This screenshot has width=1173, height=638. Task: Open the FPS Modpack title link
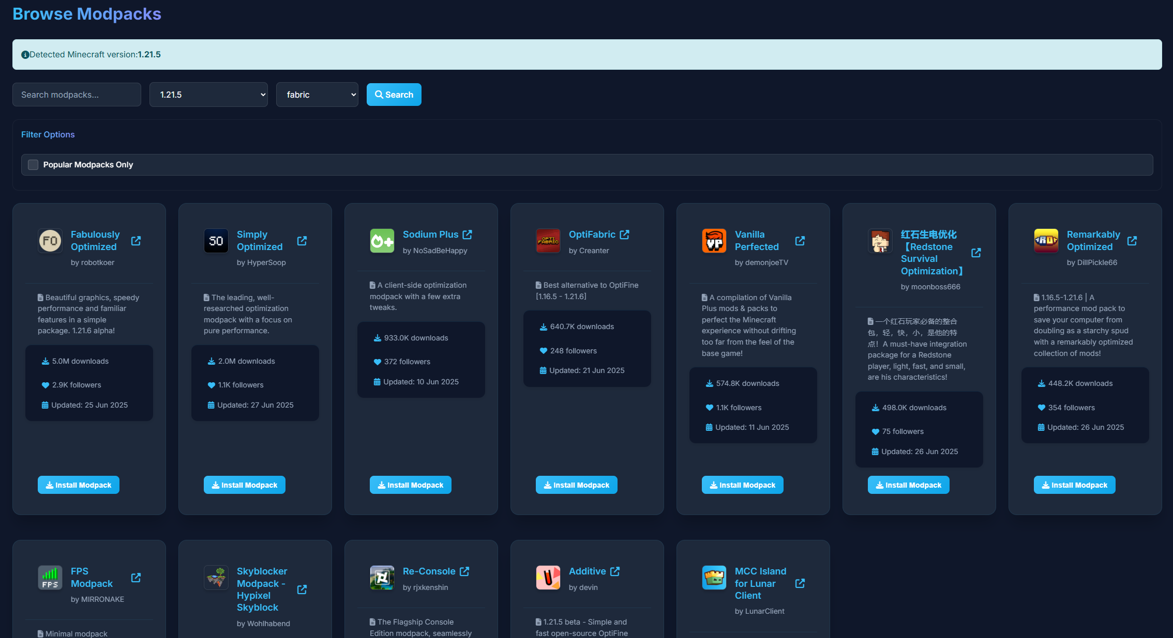click(92, 578)
